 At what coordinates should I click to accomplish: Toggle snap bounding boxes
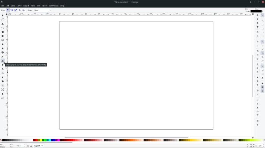click(262, 20)
